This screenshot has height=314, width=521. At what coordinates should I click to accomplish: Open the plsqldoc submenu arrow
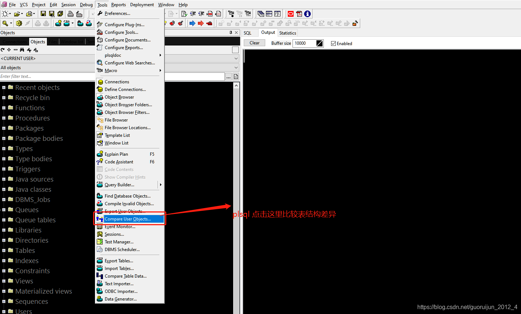[x=160, y=55]
